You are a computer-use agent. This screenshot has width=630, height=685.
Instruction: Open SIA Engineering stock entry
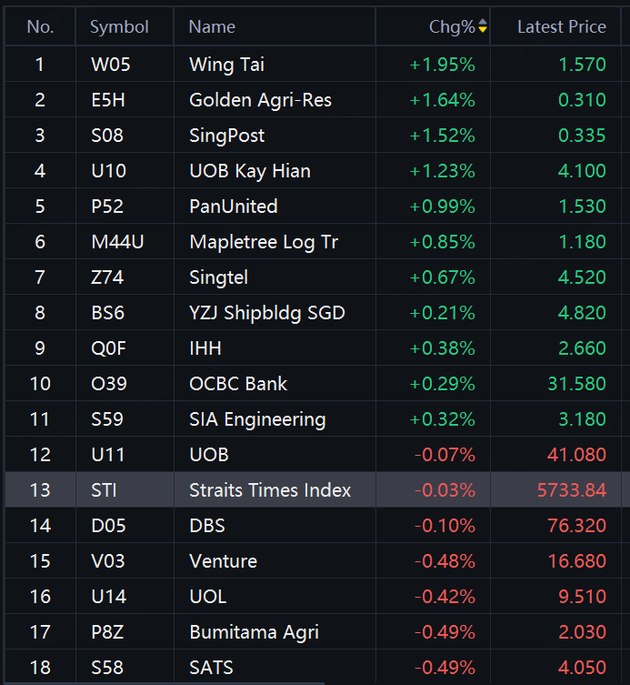(x=257, y=420)
